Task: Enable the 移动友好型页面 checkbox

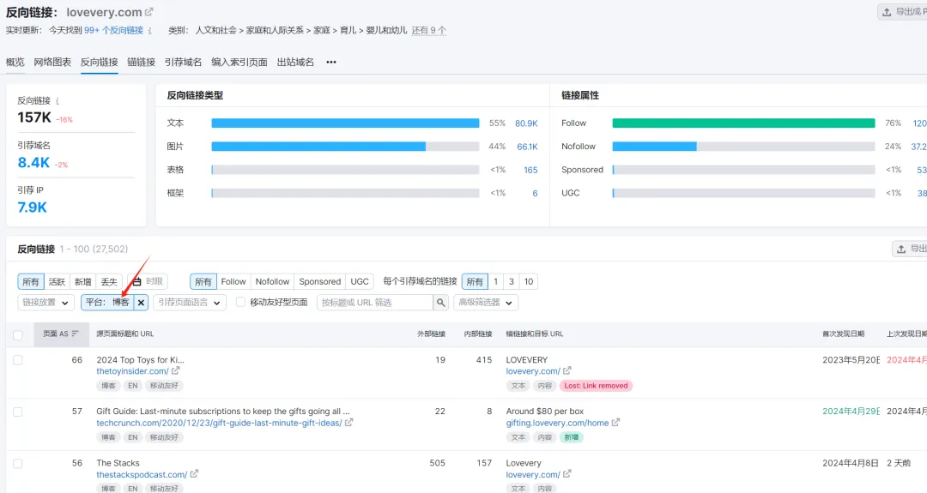Action: 240,302
